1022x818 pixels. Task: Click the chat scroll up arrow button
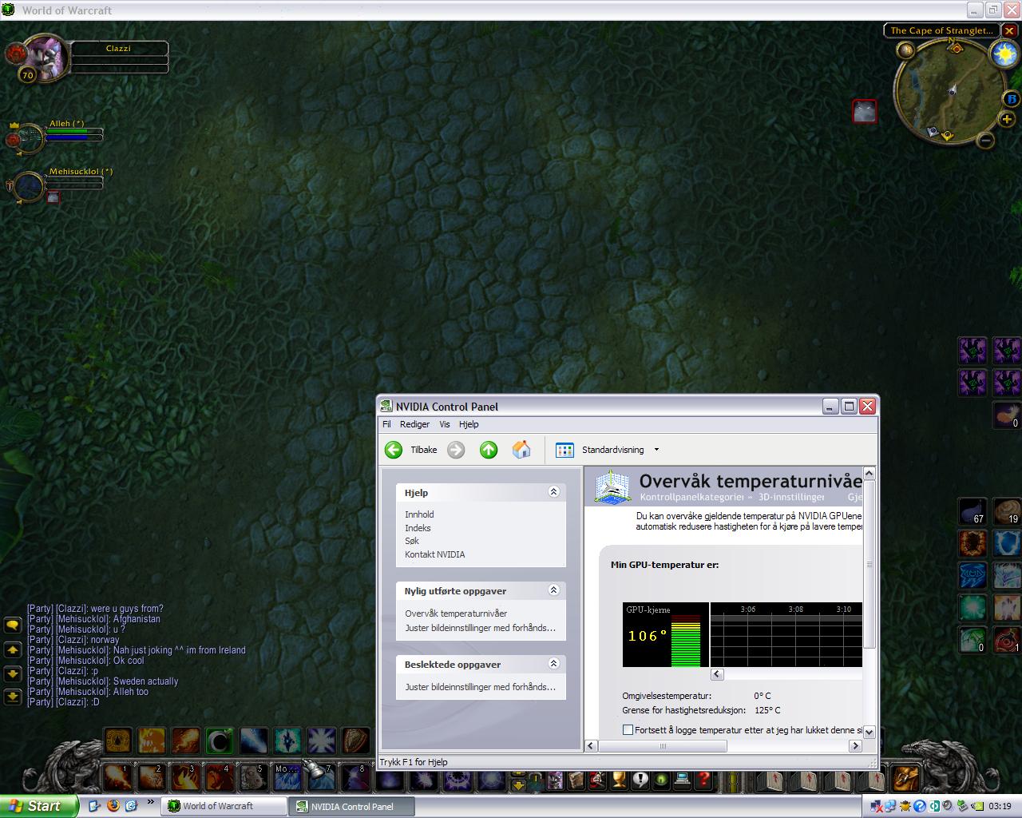point(13,650)
